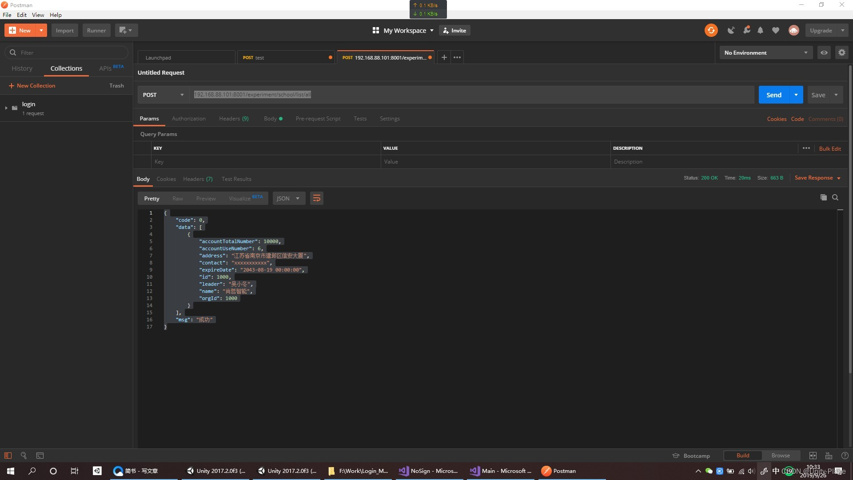
Task: Open the View menu
Action: 38,15
